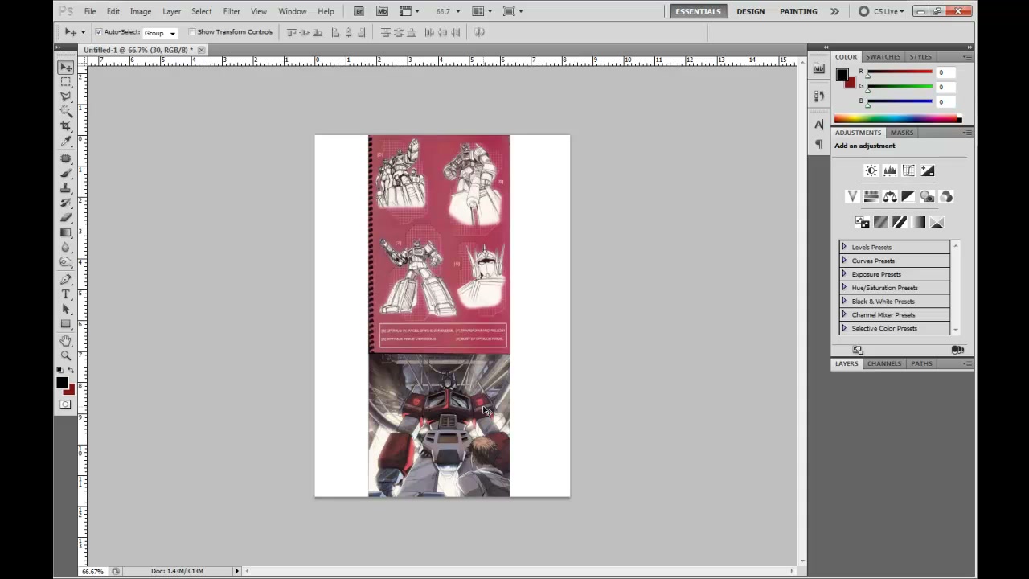The image size is (1029, 579).
Task: Select the Gradient tool
Action: click(x=66, y=232)
